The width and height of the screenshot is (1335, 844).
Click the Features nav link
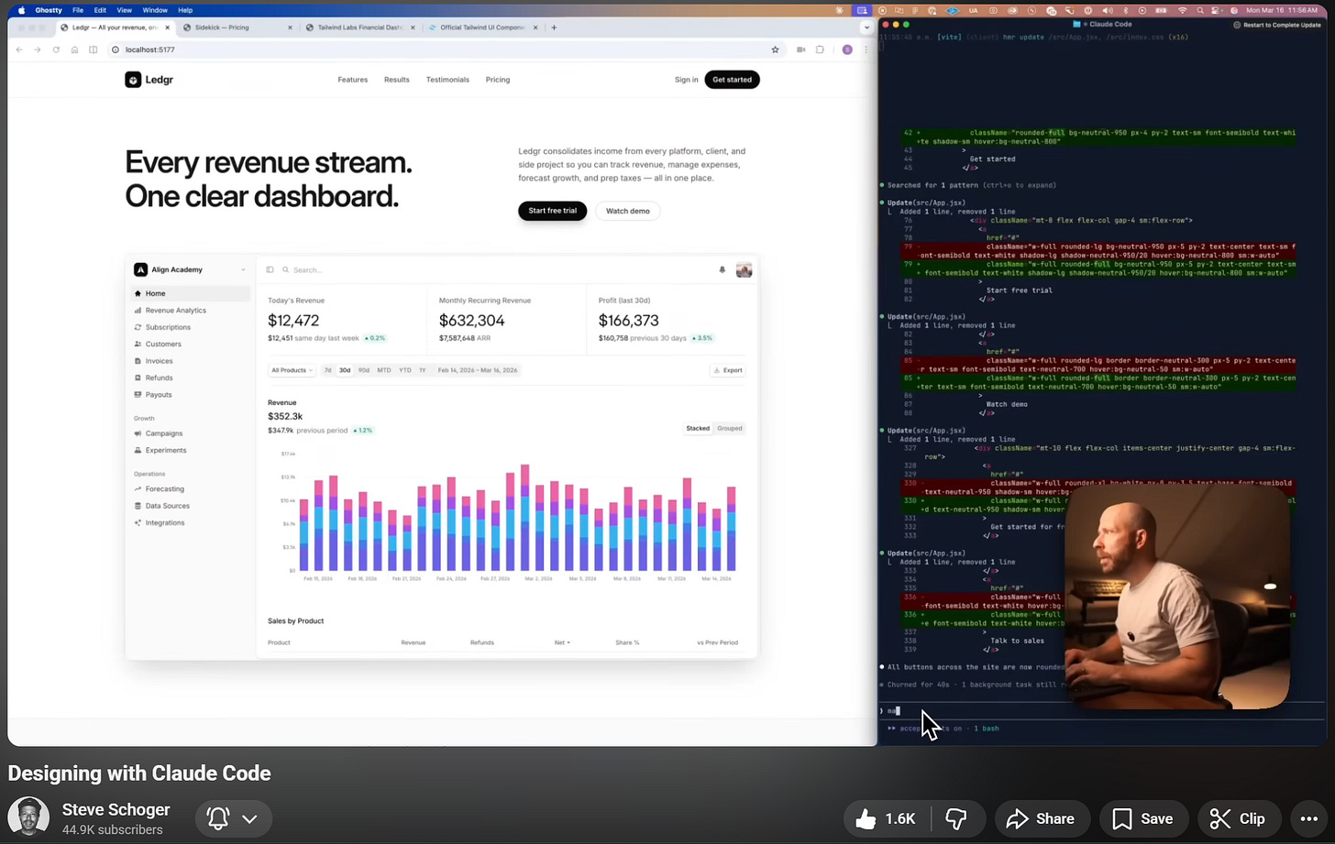point(352,80)
